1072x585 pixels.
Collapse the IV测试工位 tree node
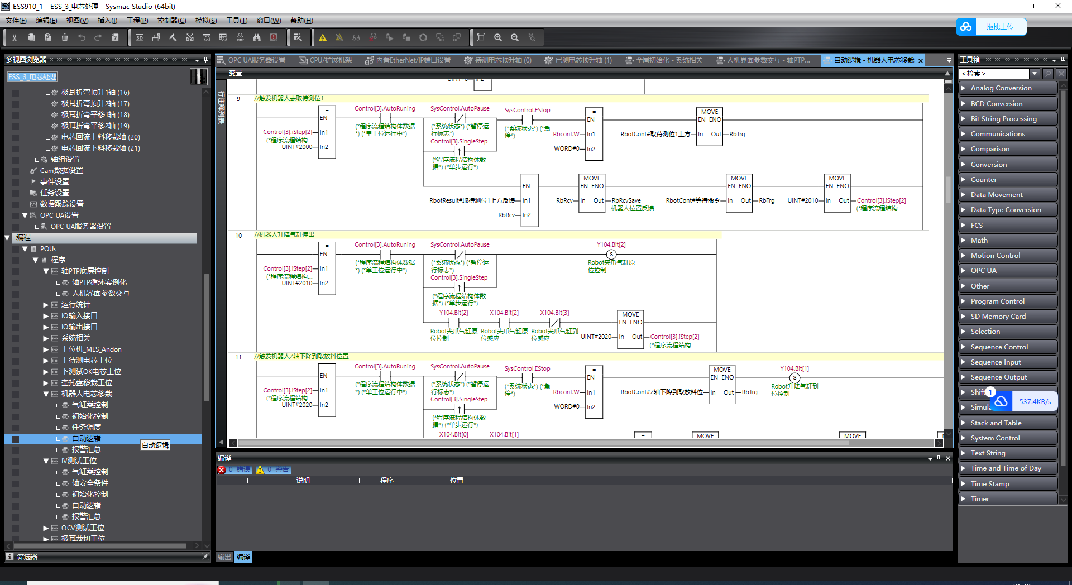pos(46,461)
